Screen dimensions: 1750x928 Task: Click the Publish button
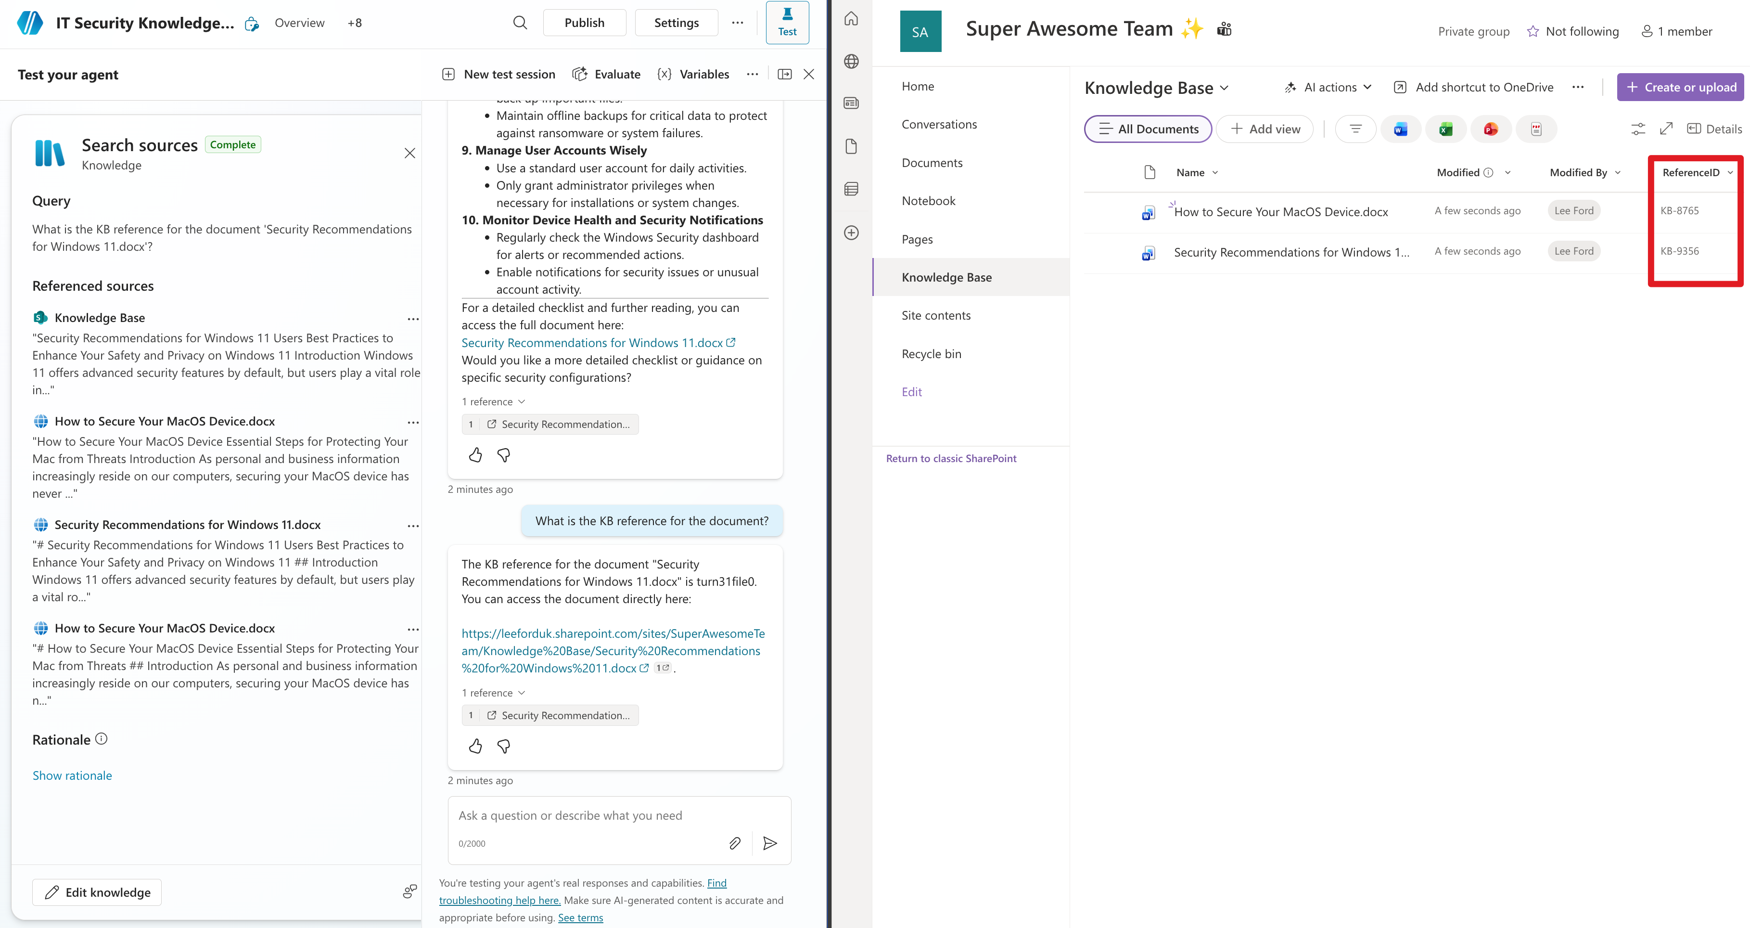tap(584, 23)
